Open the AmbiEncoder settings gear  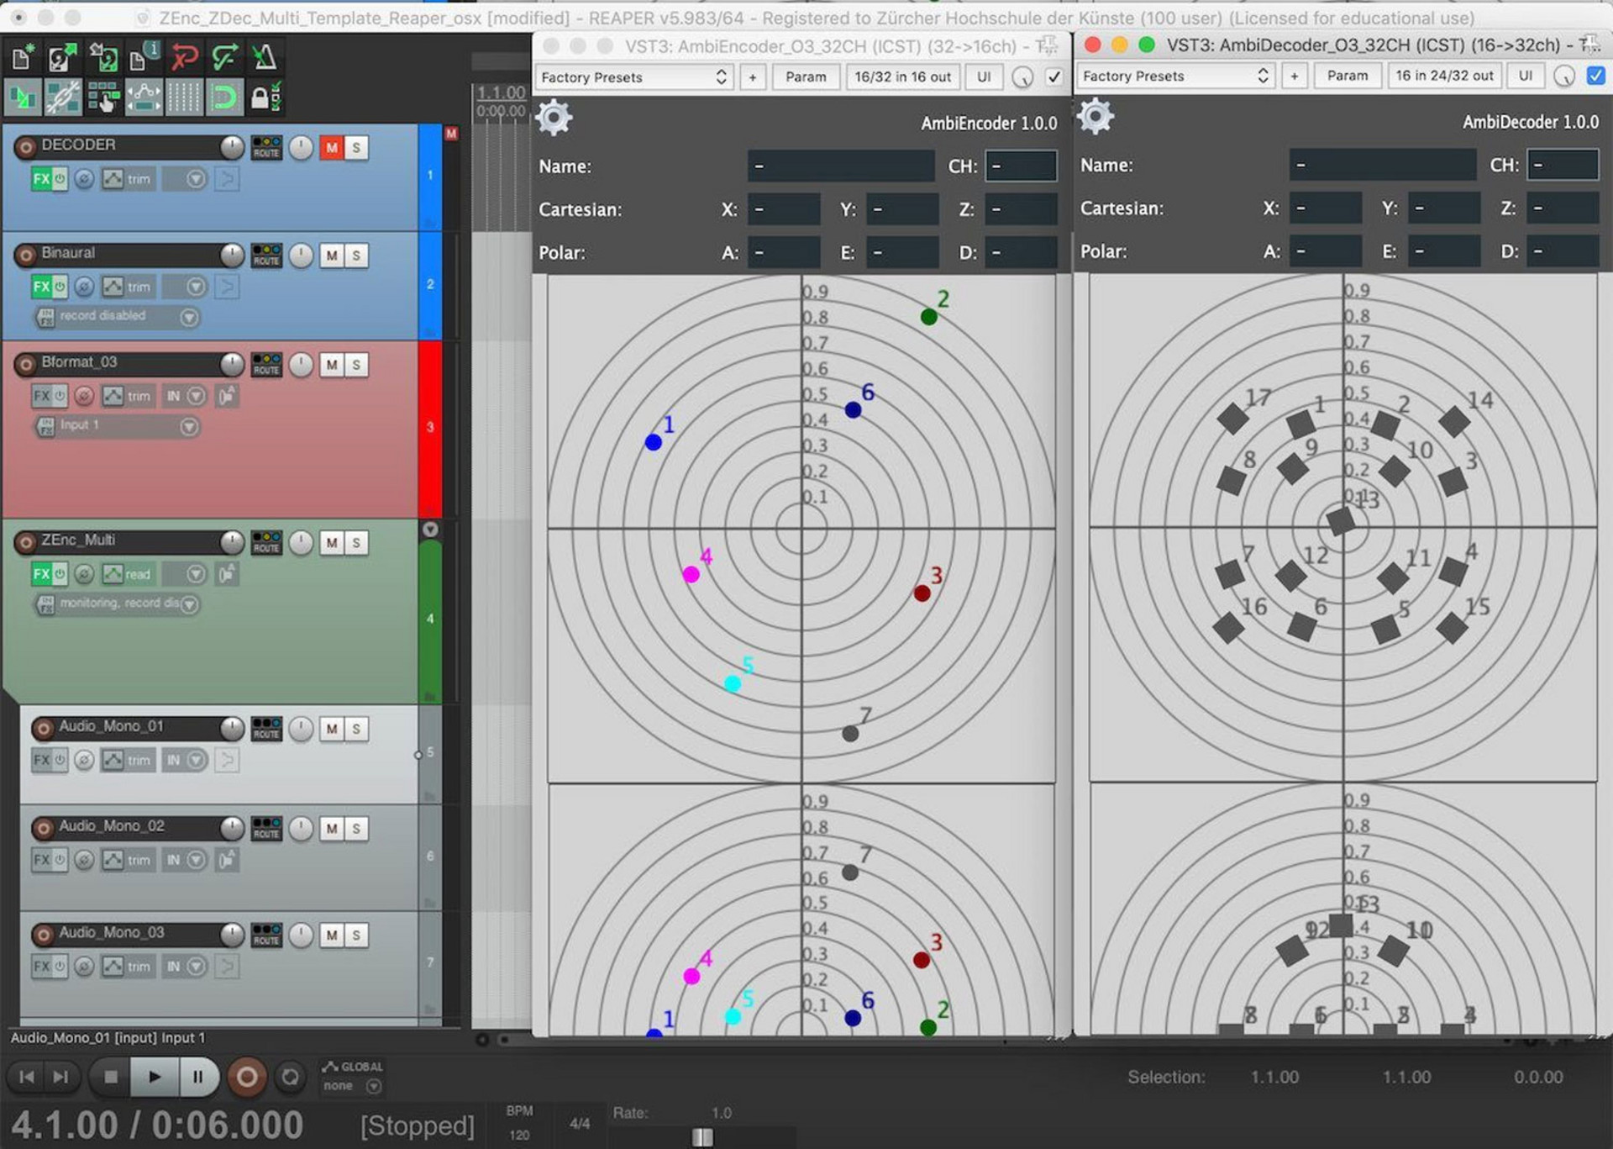point(554,118)
